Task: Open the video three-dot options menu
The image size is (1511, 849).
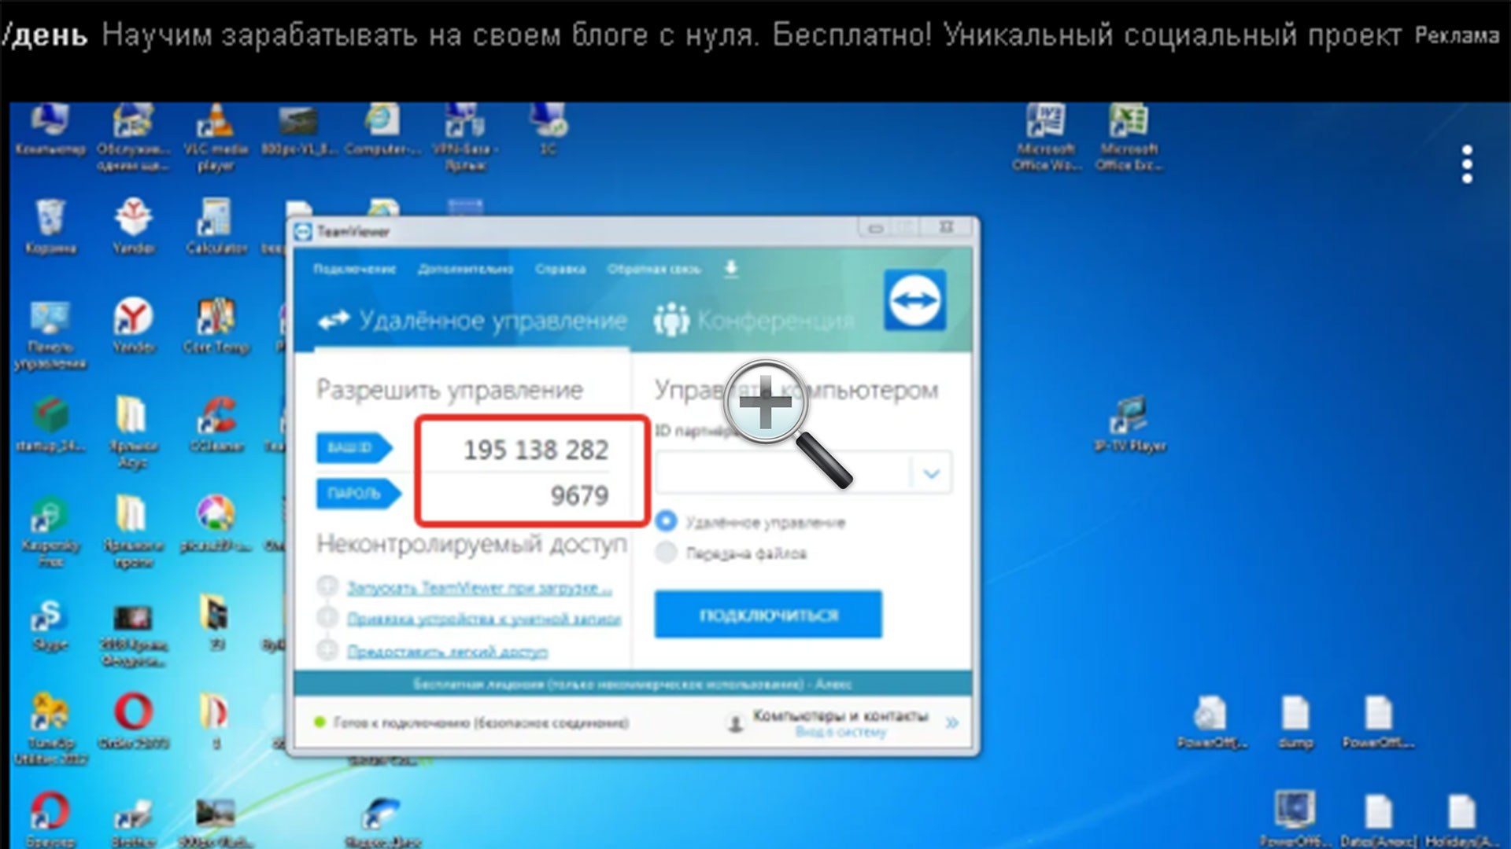Action: [1467, 164]
